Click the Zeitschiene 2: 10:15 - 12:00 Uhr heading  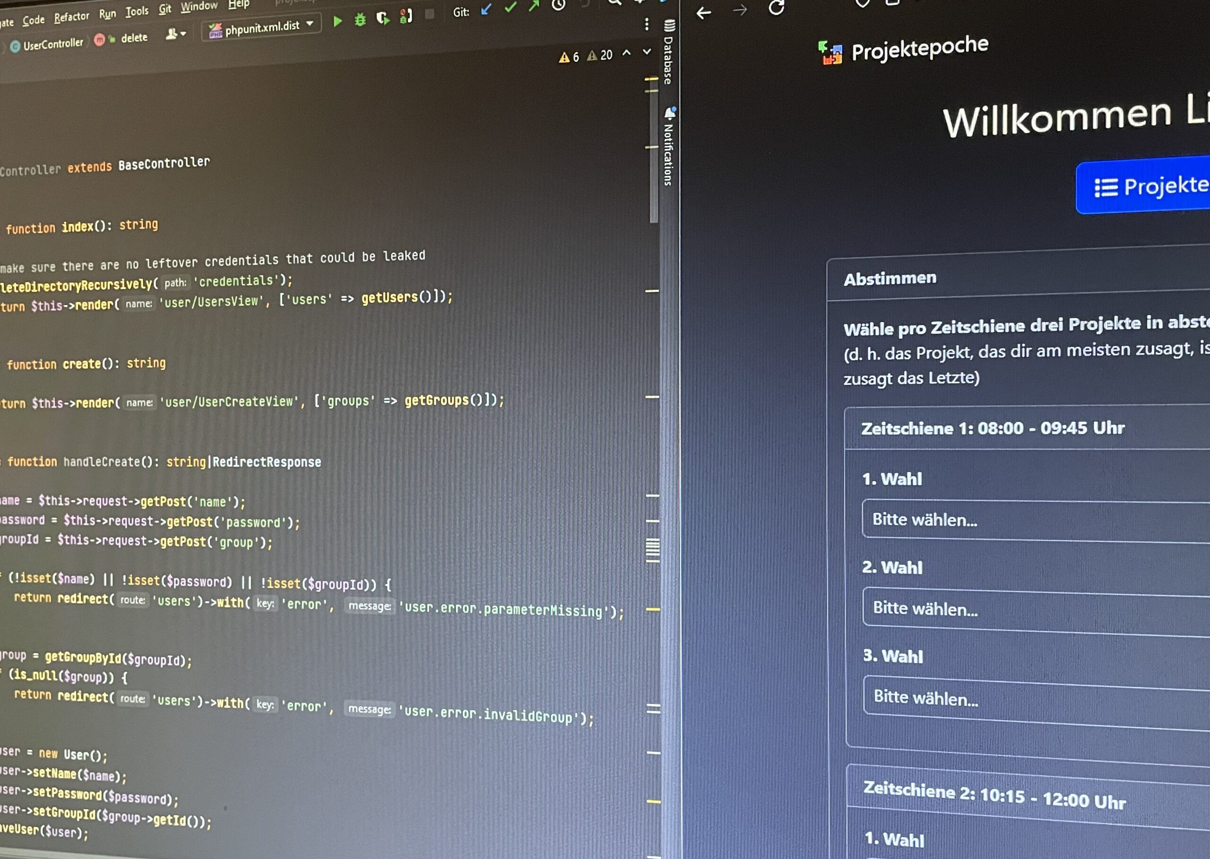click(x=994, y=795)
